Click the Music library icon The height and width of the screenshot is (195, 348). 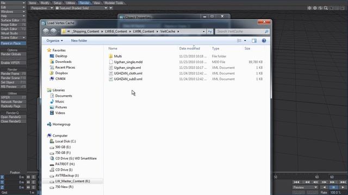(52, 101)
